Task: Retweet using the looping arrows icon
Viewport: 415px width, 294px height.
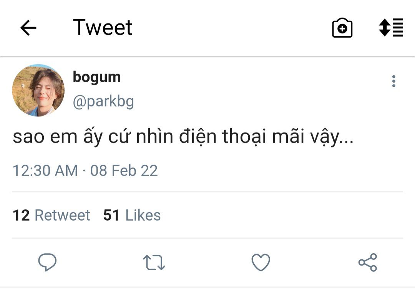Action: click(x=154, y=262)
